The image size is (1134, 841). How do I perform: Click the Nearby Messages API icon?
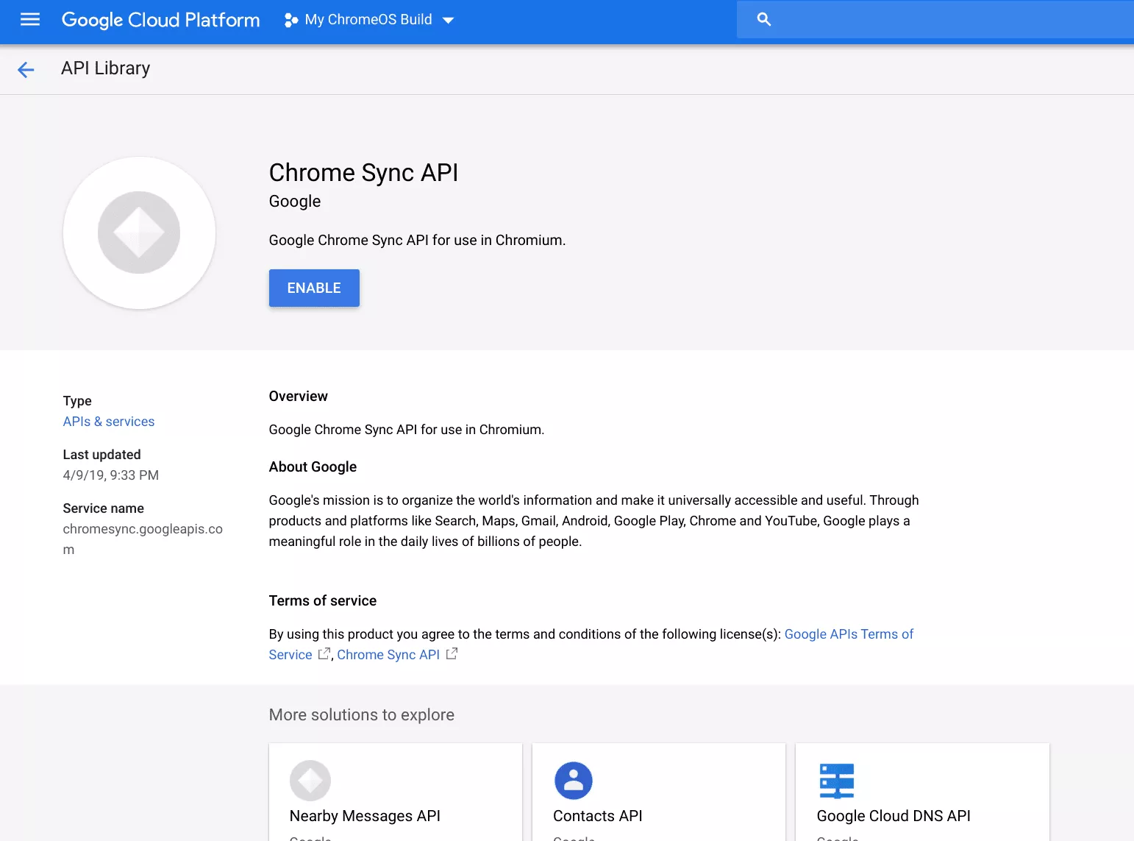pos(310,780)
